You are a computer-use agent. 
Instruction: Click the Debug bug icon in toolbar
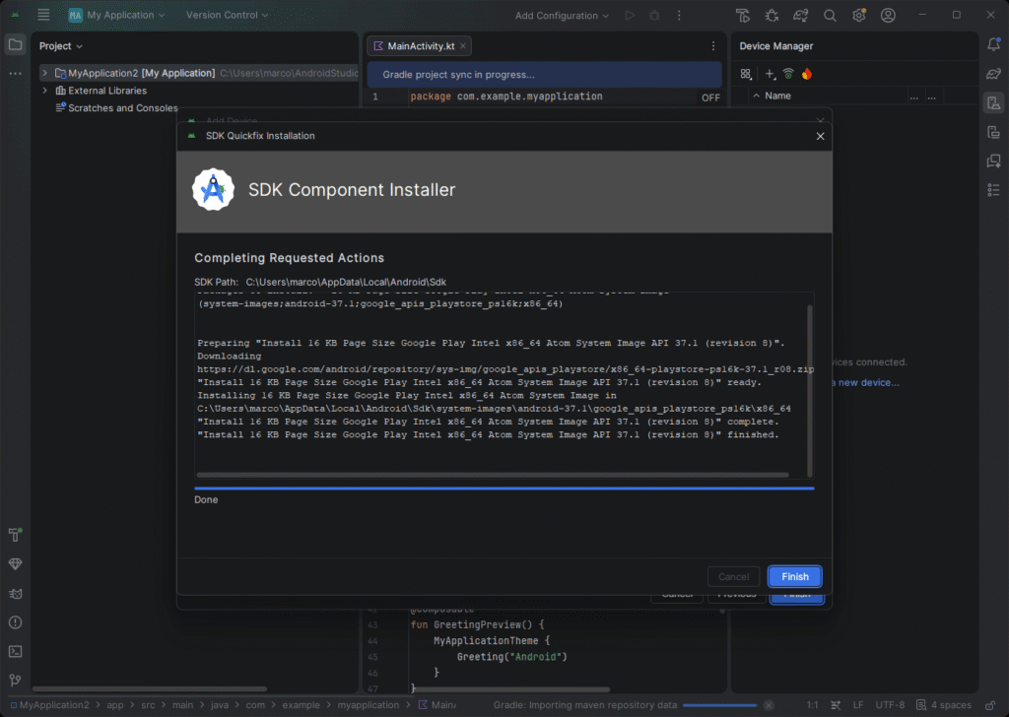pos(654,16)
